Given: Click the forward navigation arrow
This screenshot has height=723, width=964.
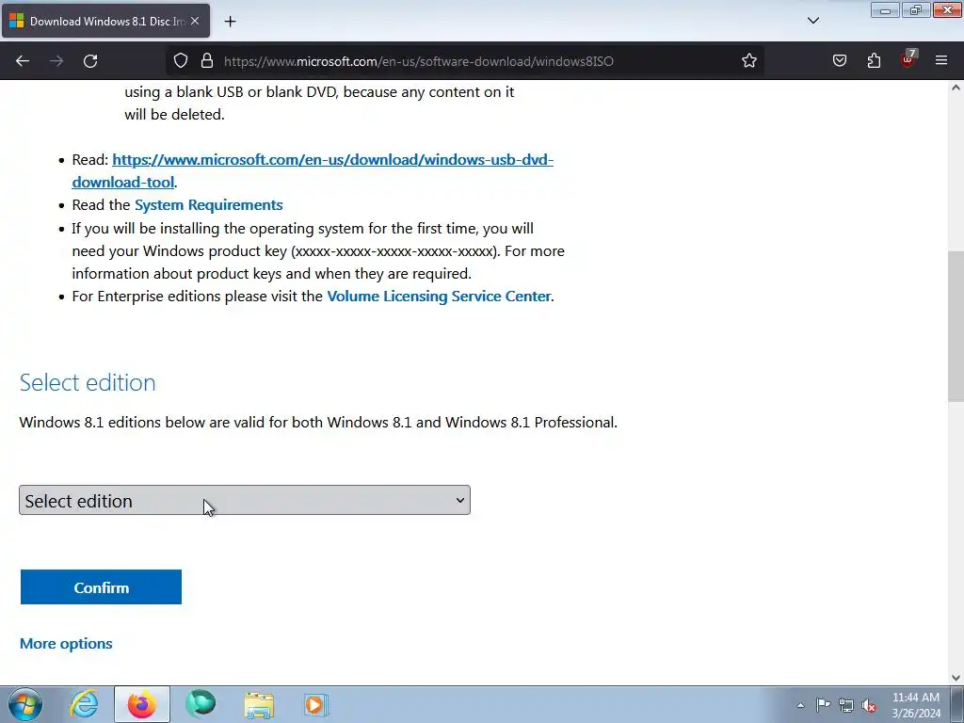Looking at the screenshot, I should tap(56, 61).
